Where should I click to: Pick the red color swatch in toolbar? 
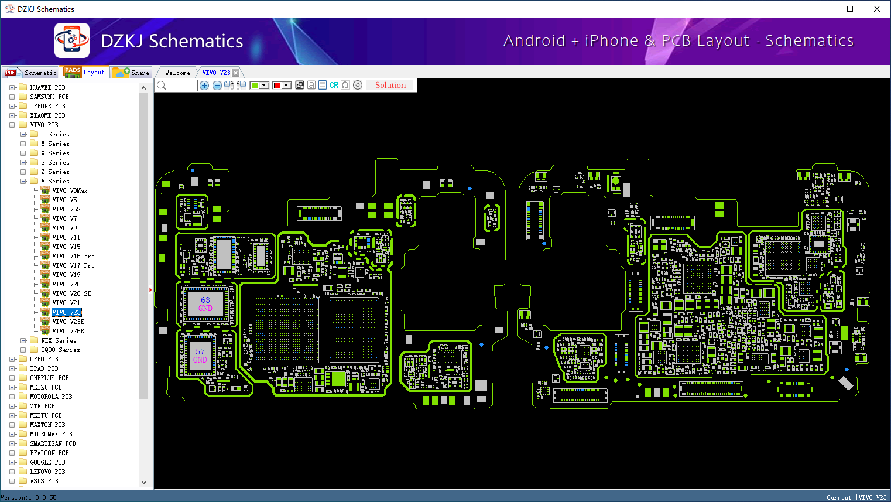point(277,86)
